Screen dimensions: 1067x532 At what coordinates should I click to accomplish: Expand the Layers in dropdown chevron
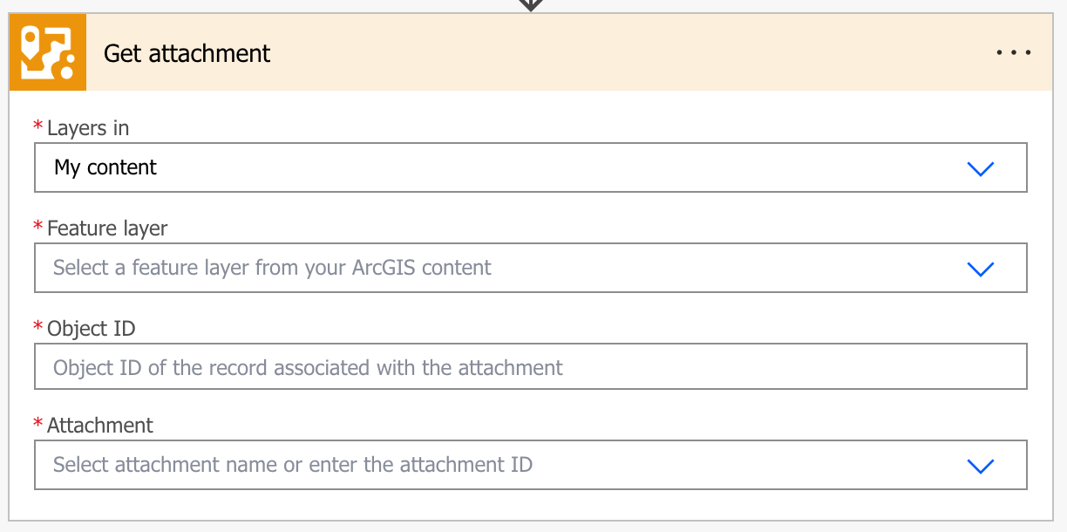click(981, 168)
